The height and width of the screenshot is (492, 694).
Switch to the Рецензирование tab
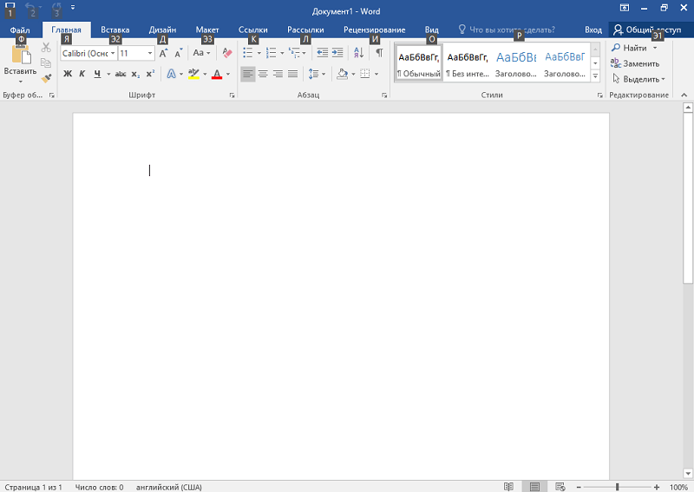pyautogui.click(x=375, y=30)
